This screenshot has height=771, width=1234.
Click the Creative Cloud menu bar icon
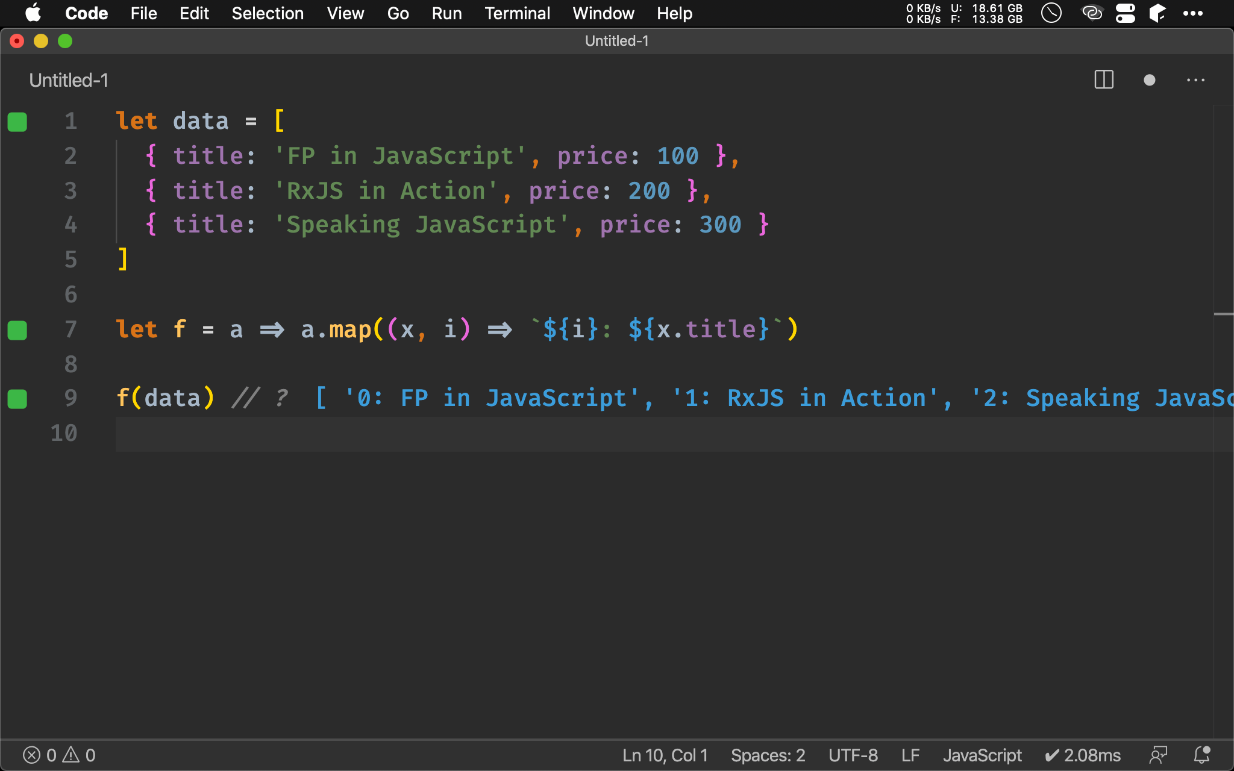pos(1092,13)
